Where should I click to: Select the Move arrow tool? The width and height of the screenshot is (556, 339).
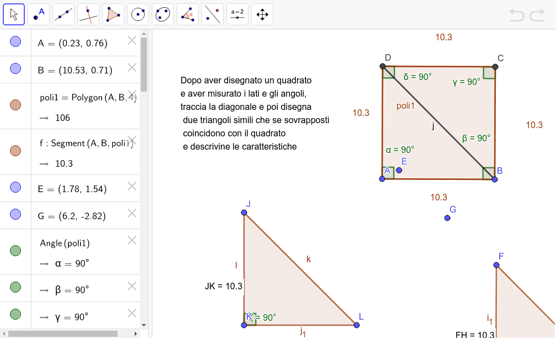coord(14,14)
